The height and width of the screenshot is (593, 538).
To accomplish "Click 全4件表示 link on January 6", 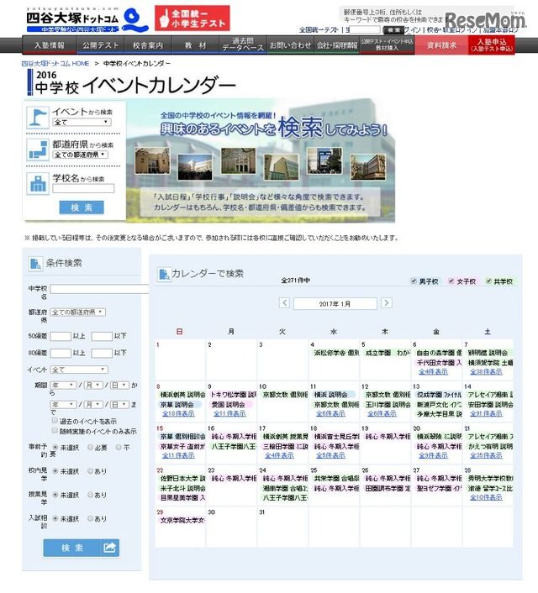I will click(x=433, y=372).
